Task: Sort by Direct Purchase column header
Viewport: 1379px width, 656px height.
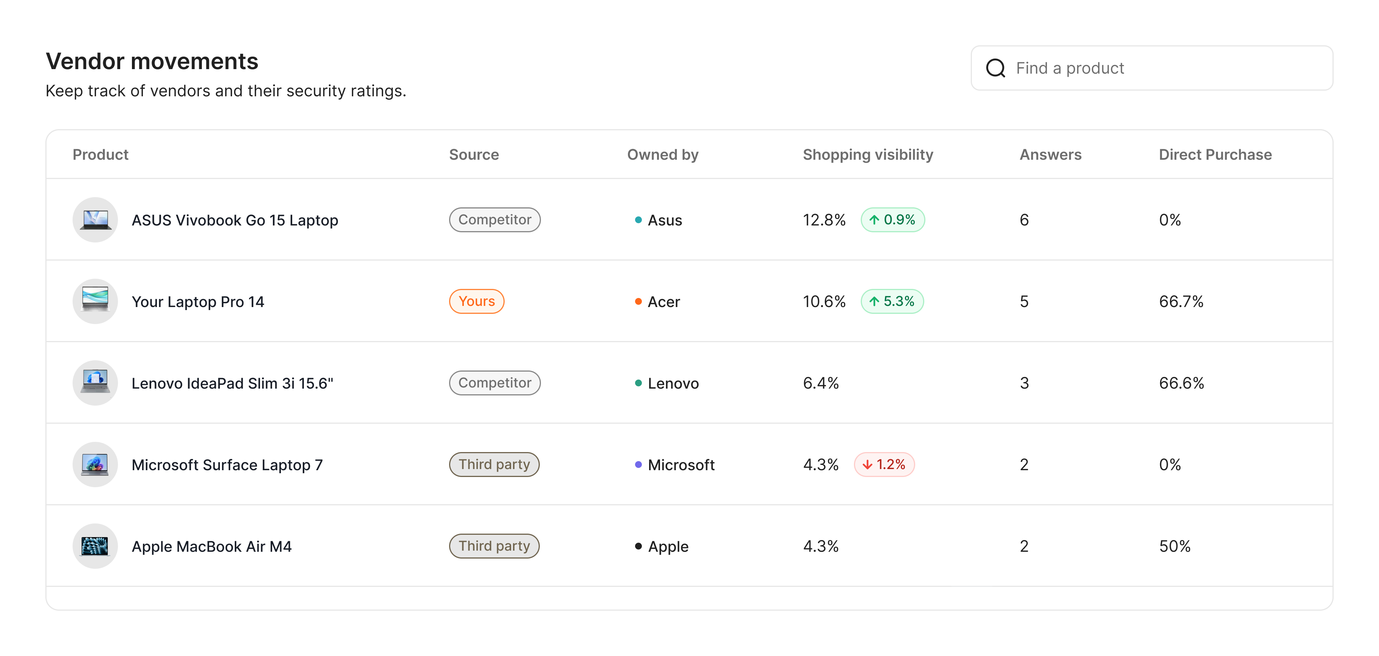Action: coord(1215,154)
